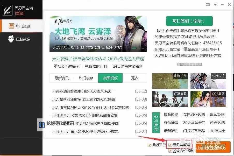Expand the 更多 tab
Screen dimensions: 234x156
pyautogui.click(x=135, y=78)
